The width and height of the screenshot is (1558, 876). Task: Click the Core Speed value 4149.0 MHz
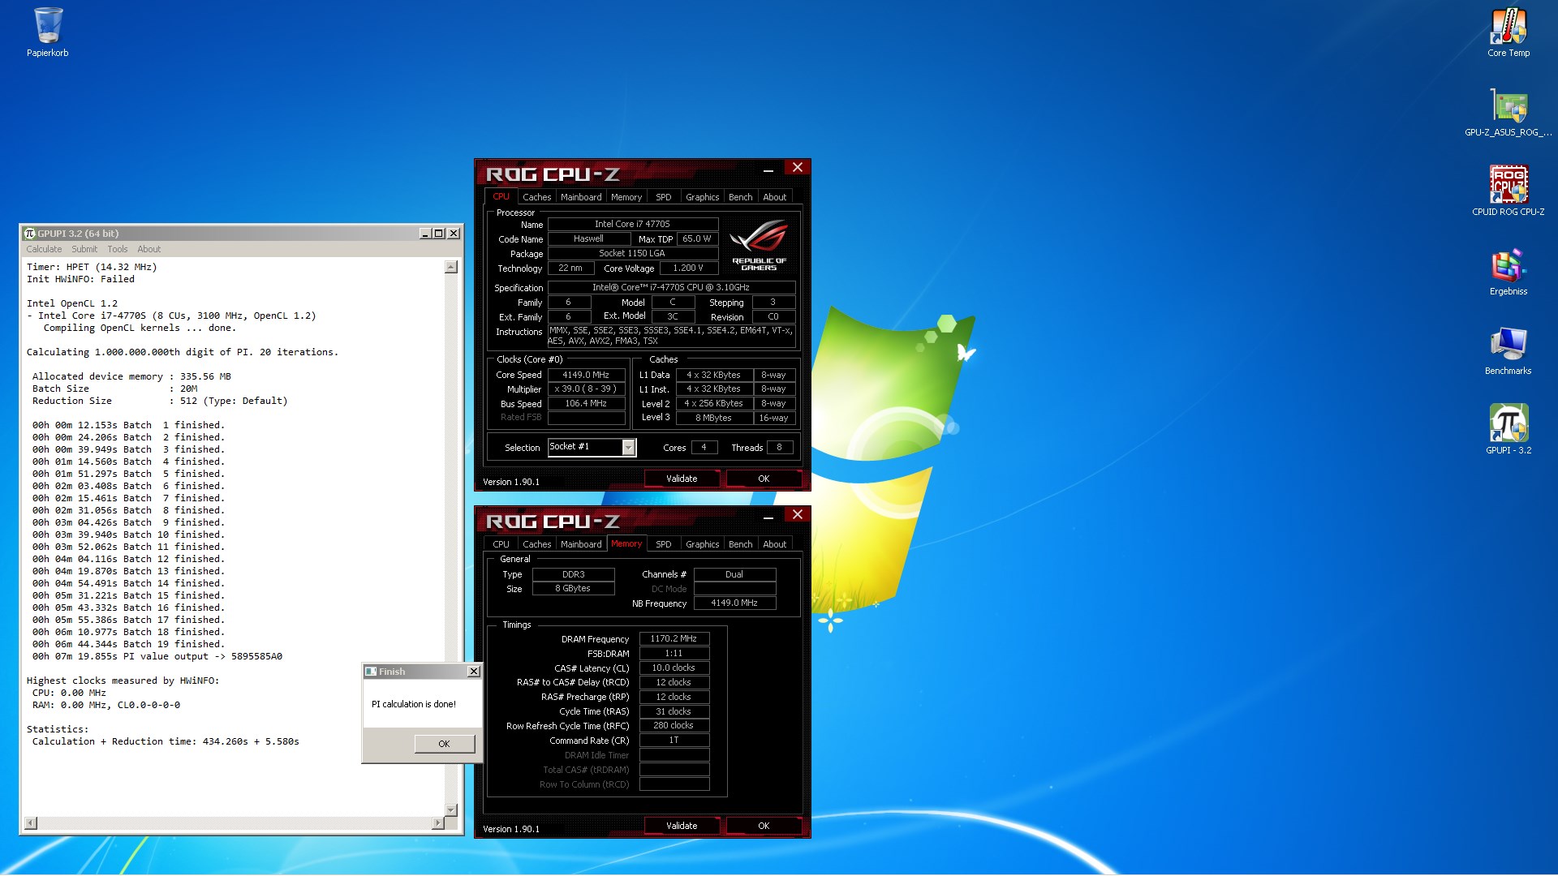pos(586,375)
